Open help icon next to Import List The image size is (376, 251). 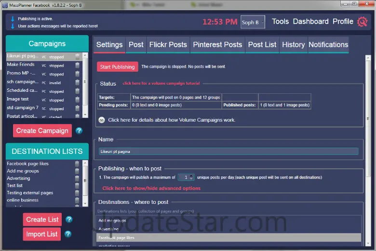click(68, 234)
